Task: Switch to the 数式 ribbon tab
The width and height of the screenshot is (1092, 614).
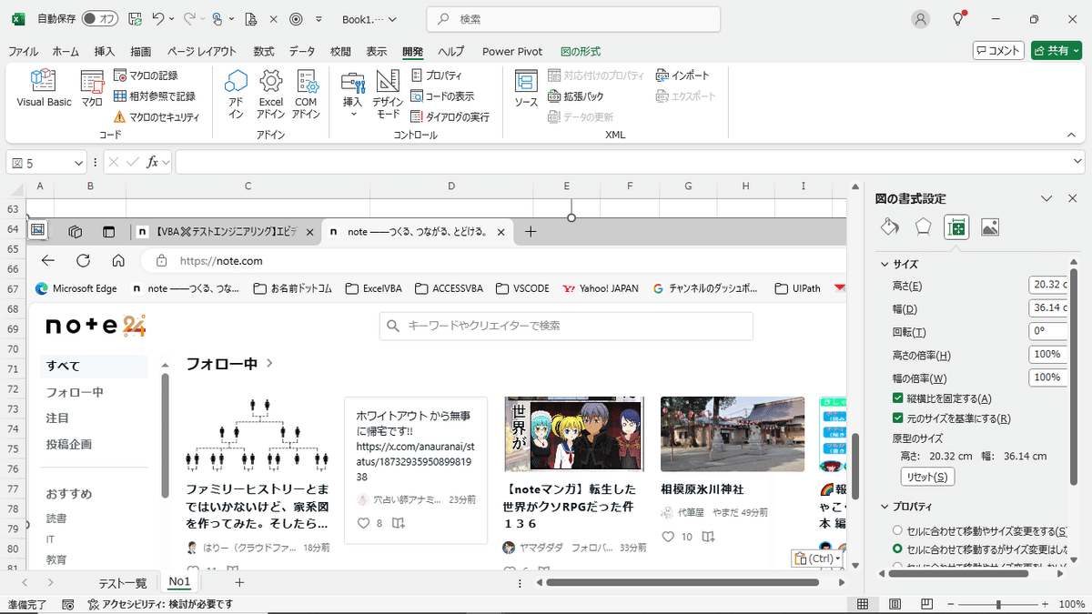Action: pos(264,52)
